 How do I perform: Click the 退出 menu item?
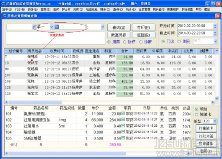[207, 10]
